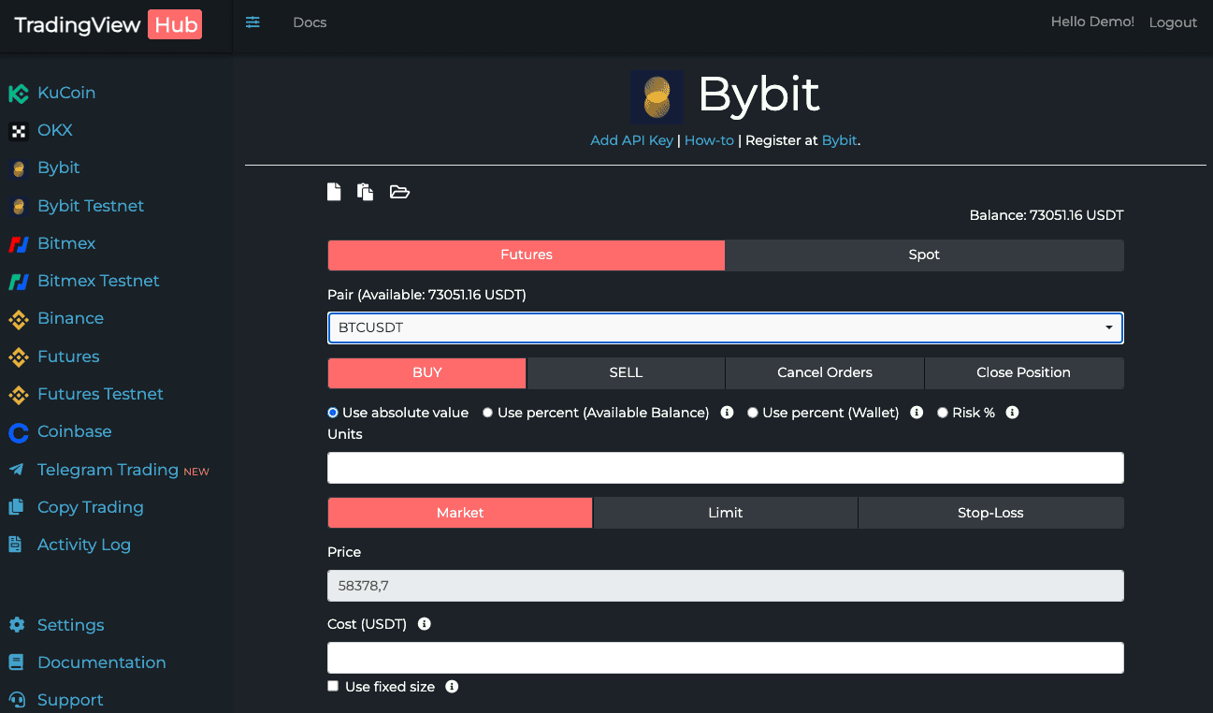Viewport: 1213px width, 713px height.
Task: Focus the Cost (USDT) input field
Action: (726, 658)
